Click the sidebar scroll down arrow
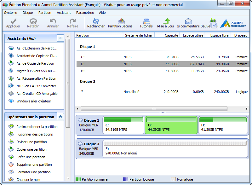The image size is (252, 185). (68, 178)
